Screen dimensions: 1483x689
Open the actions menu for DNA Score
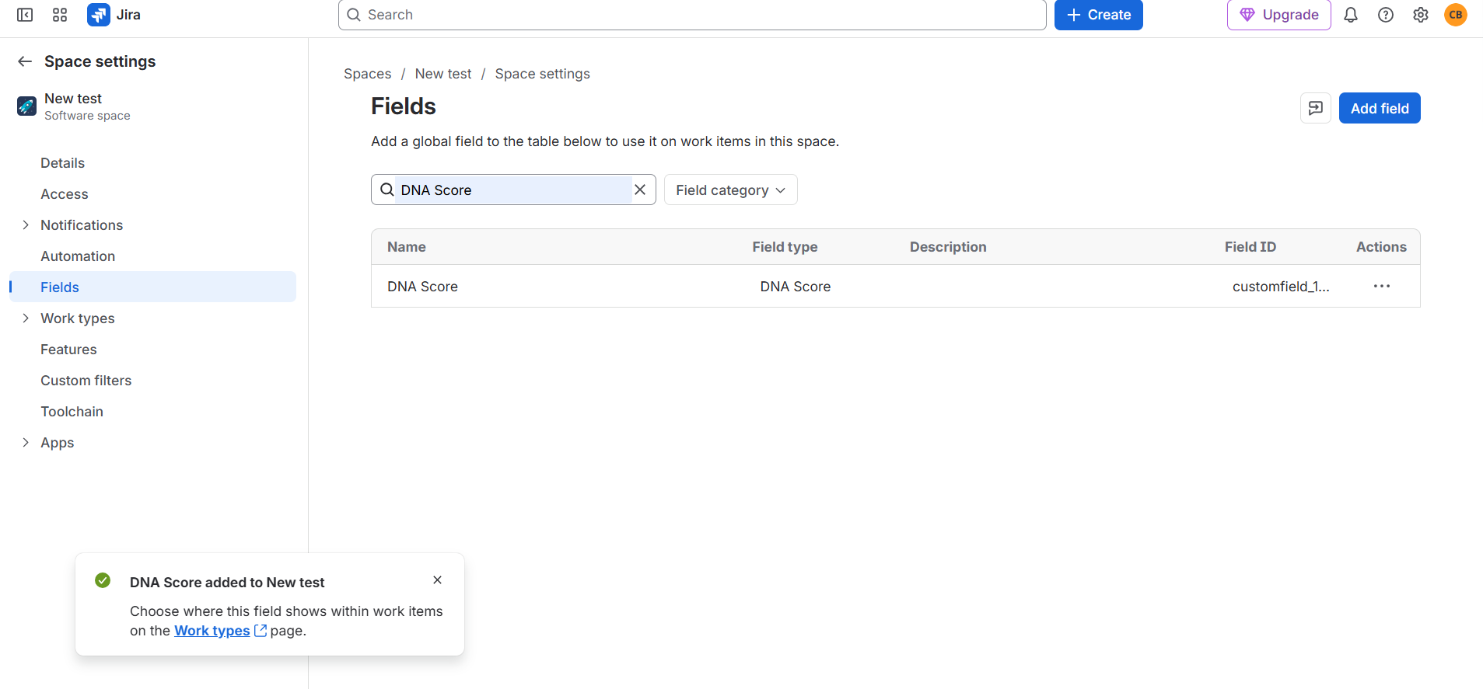(x=1382, y=286)
